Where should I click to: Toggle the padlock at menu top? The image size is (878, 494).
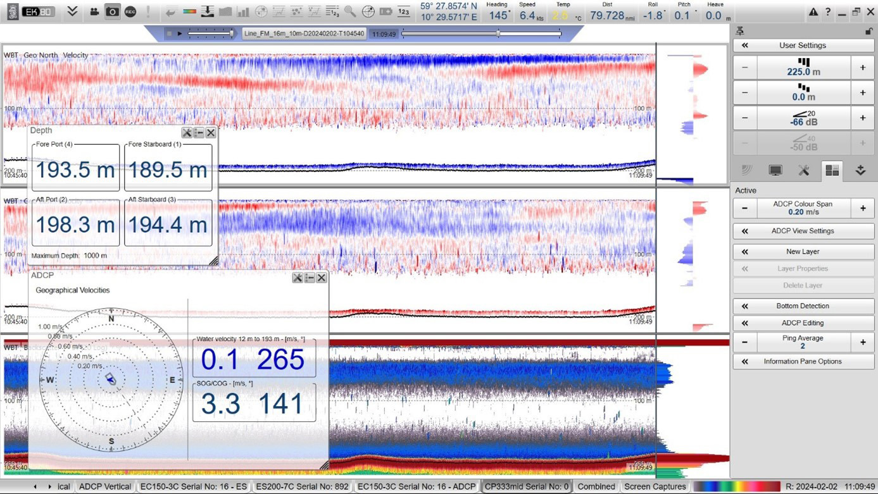869,32
